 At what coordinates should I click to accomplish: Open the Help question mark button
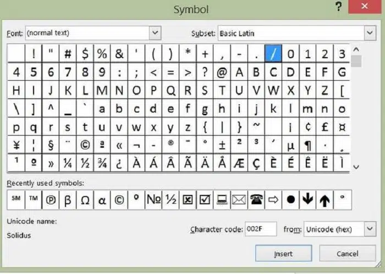339,6
